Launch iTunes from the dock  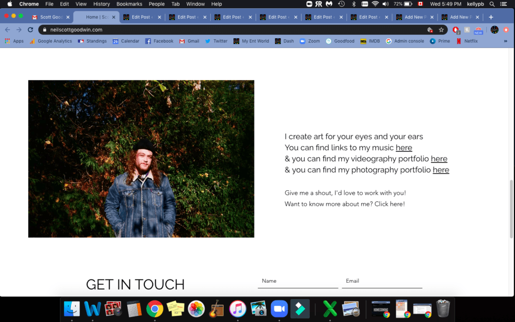(x=237, y=308)
